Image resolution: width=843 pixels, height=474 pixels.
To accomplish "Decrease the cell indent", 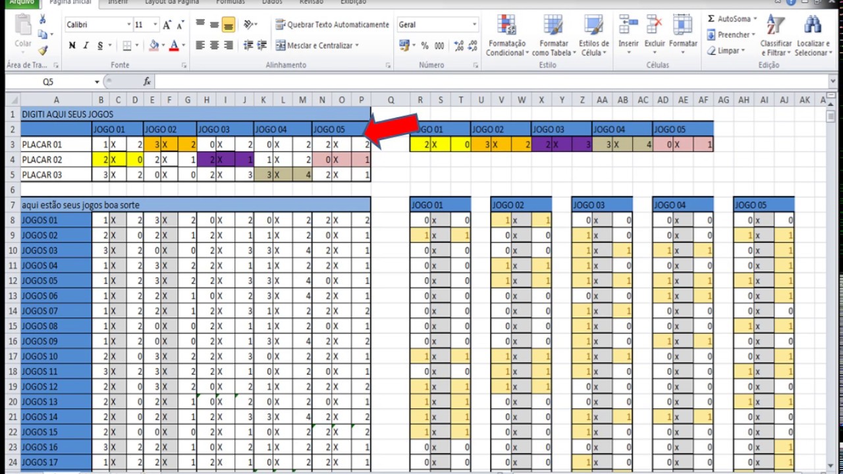I will pos(248,45).
